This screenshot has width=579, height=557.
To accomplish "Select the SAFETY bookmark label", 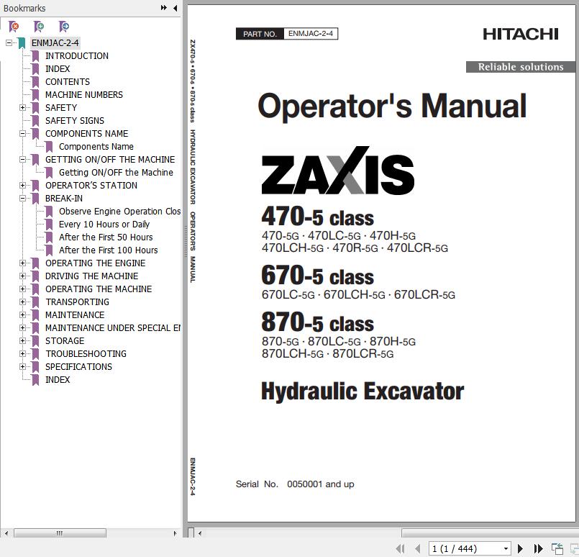I will pos(61,108).
